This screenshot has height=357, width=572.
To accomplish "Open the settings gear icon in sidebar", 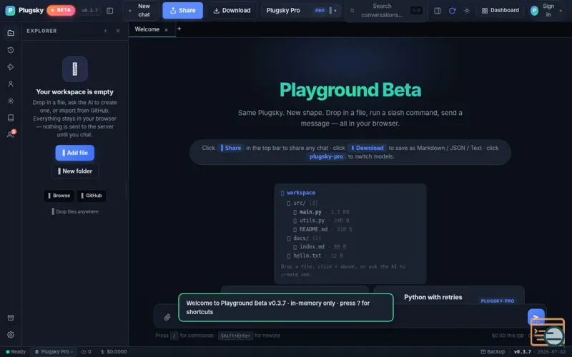I will (11, 334).
